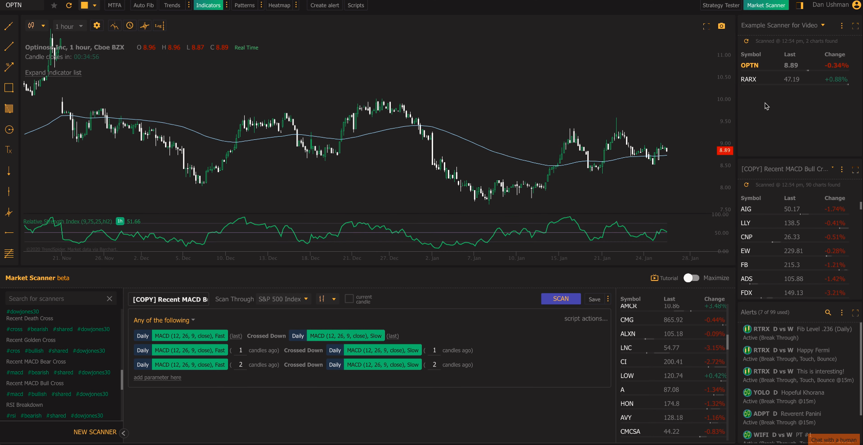The image size is (863, 445).
Task: Open the scan timeframe bars dropdown
Action: pos(327,299)
